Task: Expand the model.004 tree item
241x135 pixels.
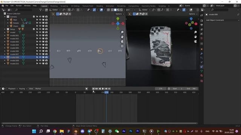Action: click(x=5, y=45)
